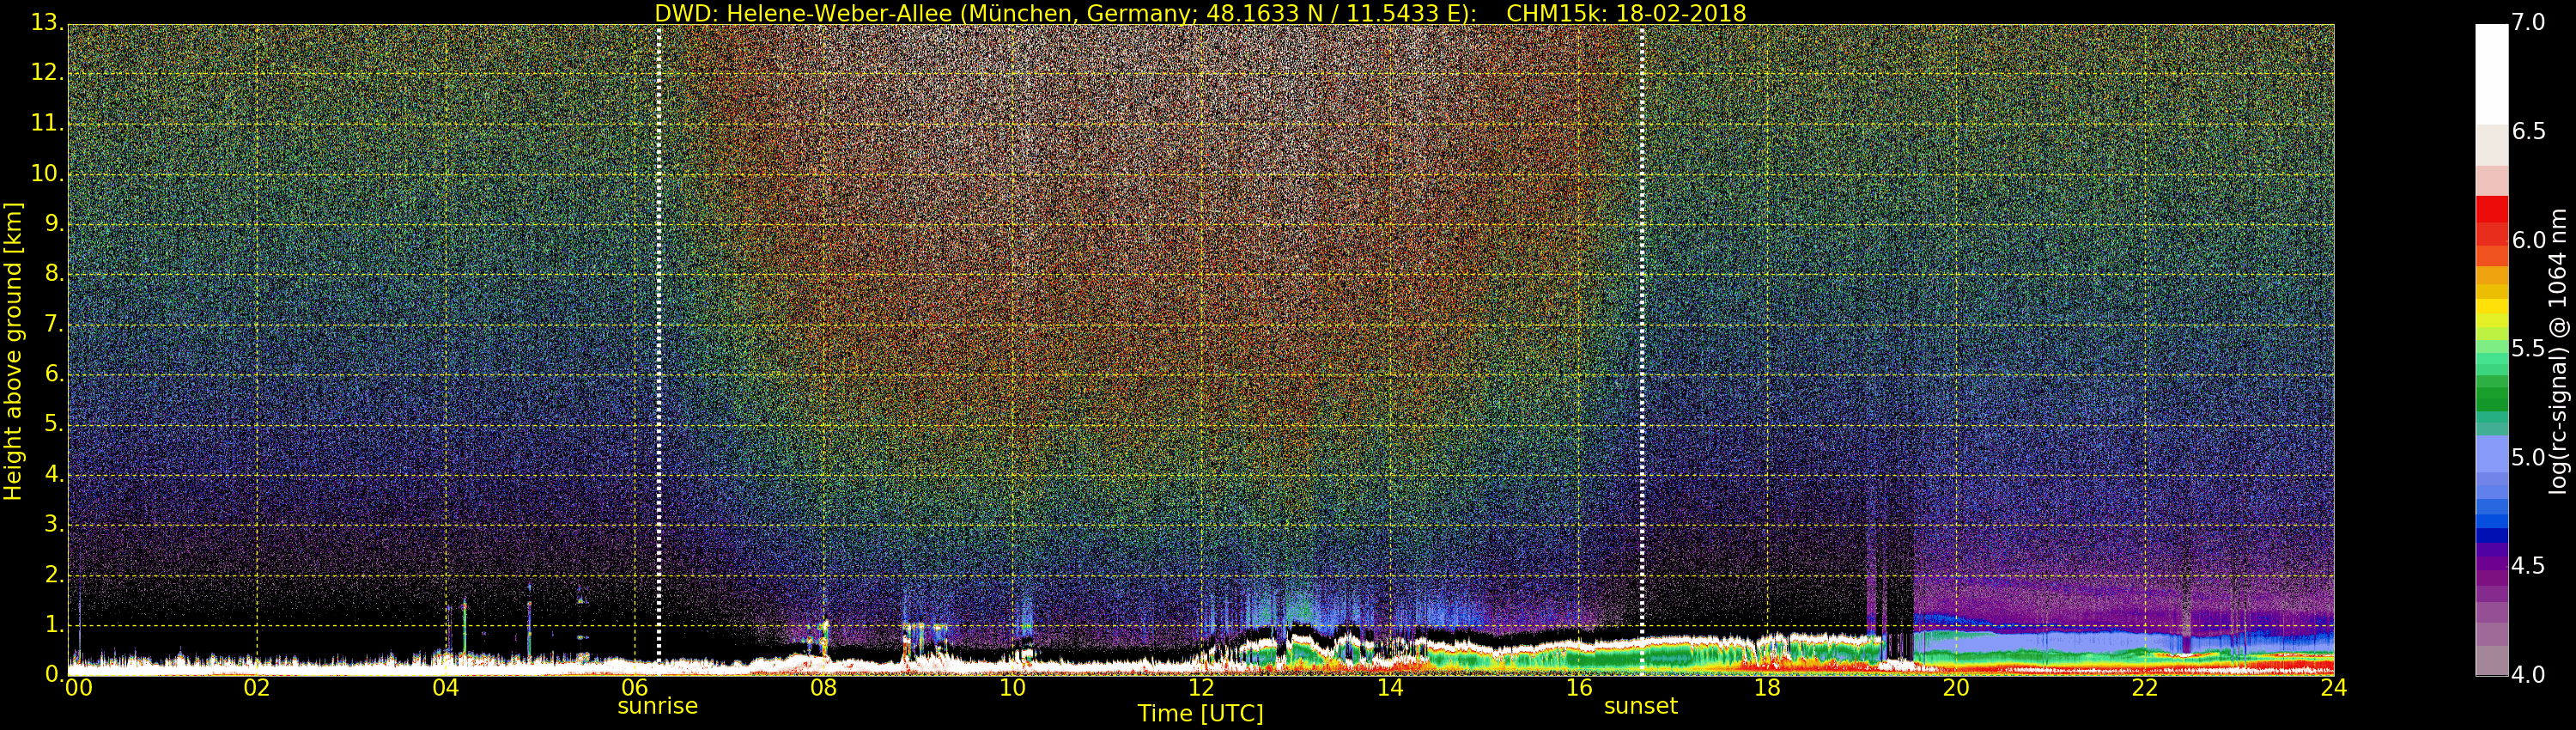This screenshot has width=2576, height=730.
Task: Click time-axis tick label "22"
Action: point(2145,688)
